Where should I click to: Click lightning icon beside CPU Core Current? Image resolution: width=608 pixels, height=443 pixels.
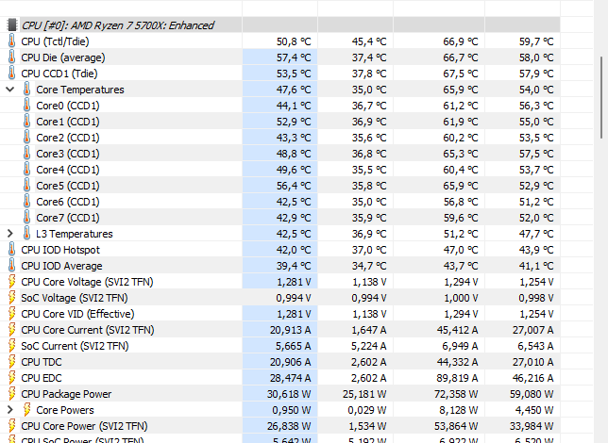[x=12, y=330]
